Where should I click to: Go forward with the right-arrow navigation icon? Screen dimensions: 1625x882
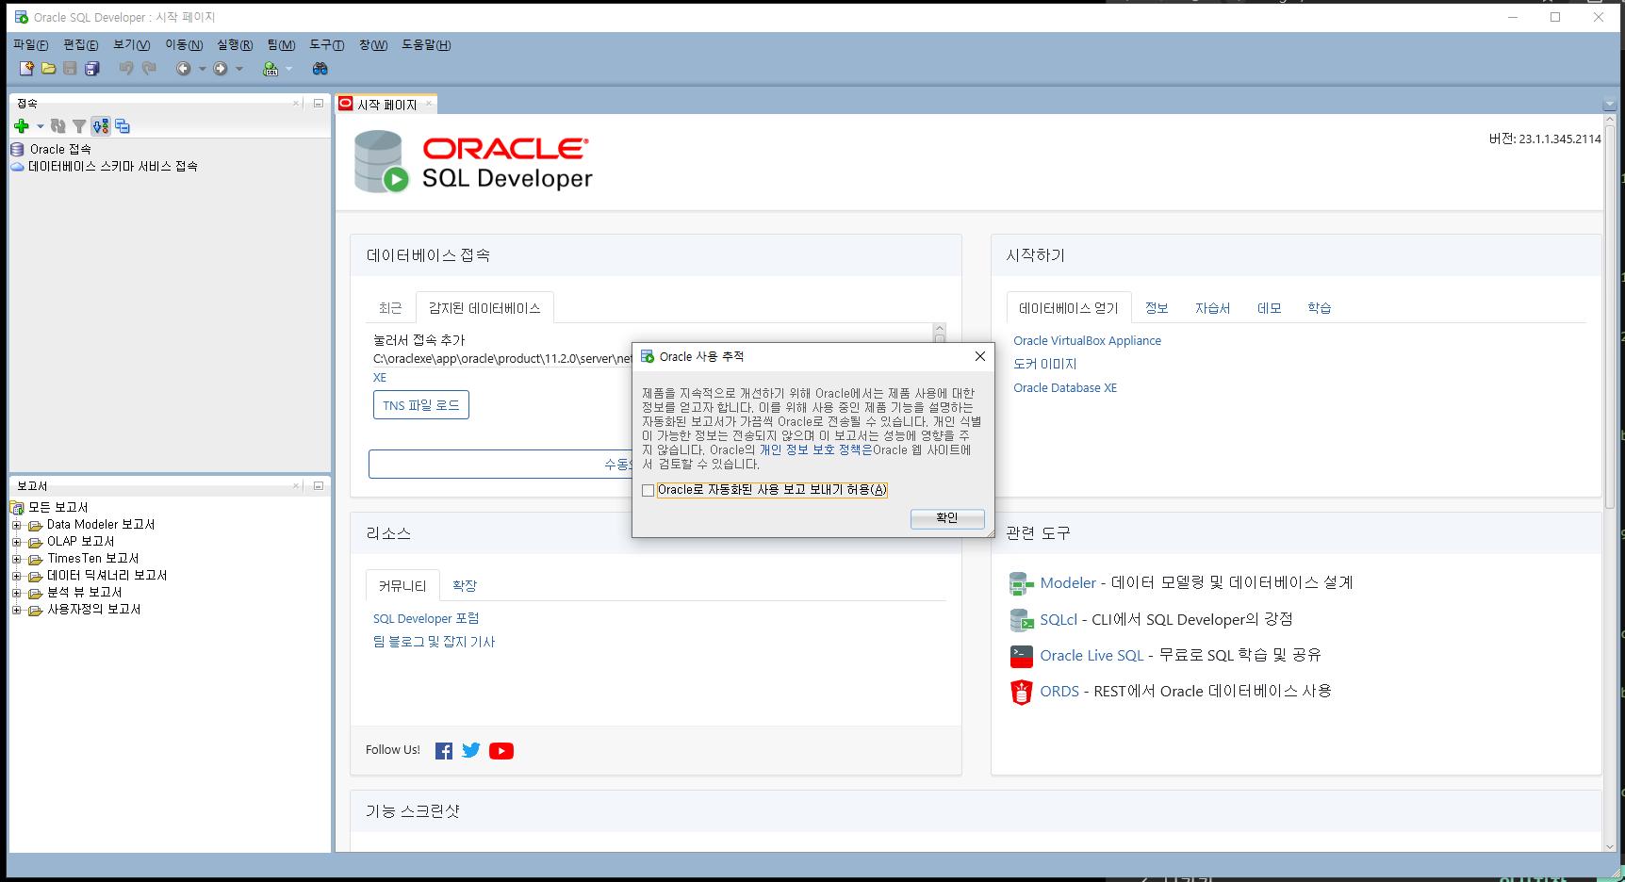[x=221, y=69]
